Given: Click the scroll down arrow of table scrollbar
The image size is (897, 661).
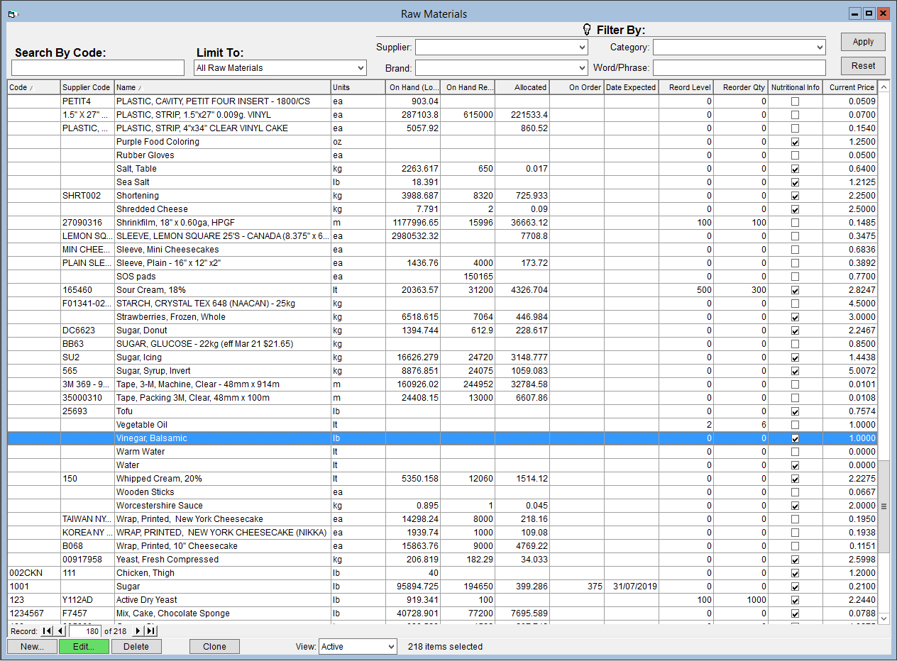Looking at the screenshot, I should tap(884, 618).
